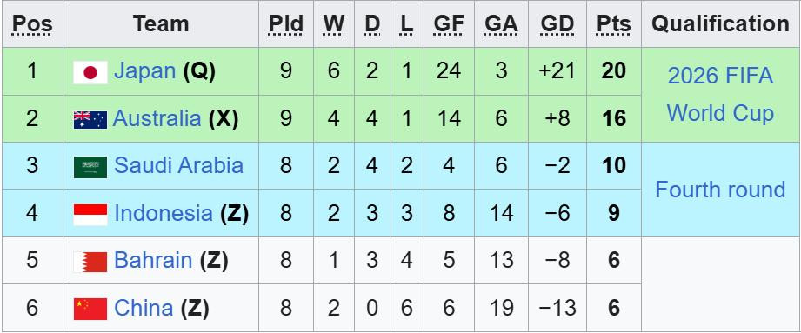The width and height of the screenshot is (801, 333).
Task: Click the Saudi Arabia flag icon
Action: click(x=90, y=167)
